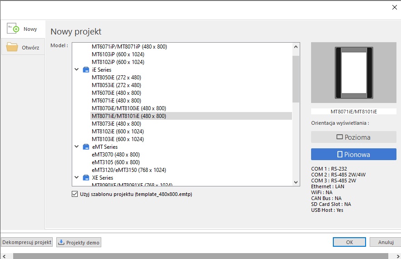Select eMT3105 (600 x 800) model
Screen dimensions: 401x259
coord(116,162)
